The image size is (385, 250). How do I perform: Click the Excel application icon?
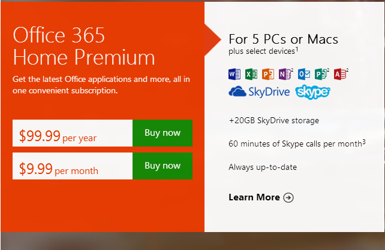click(251, 74)
